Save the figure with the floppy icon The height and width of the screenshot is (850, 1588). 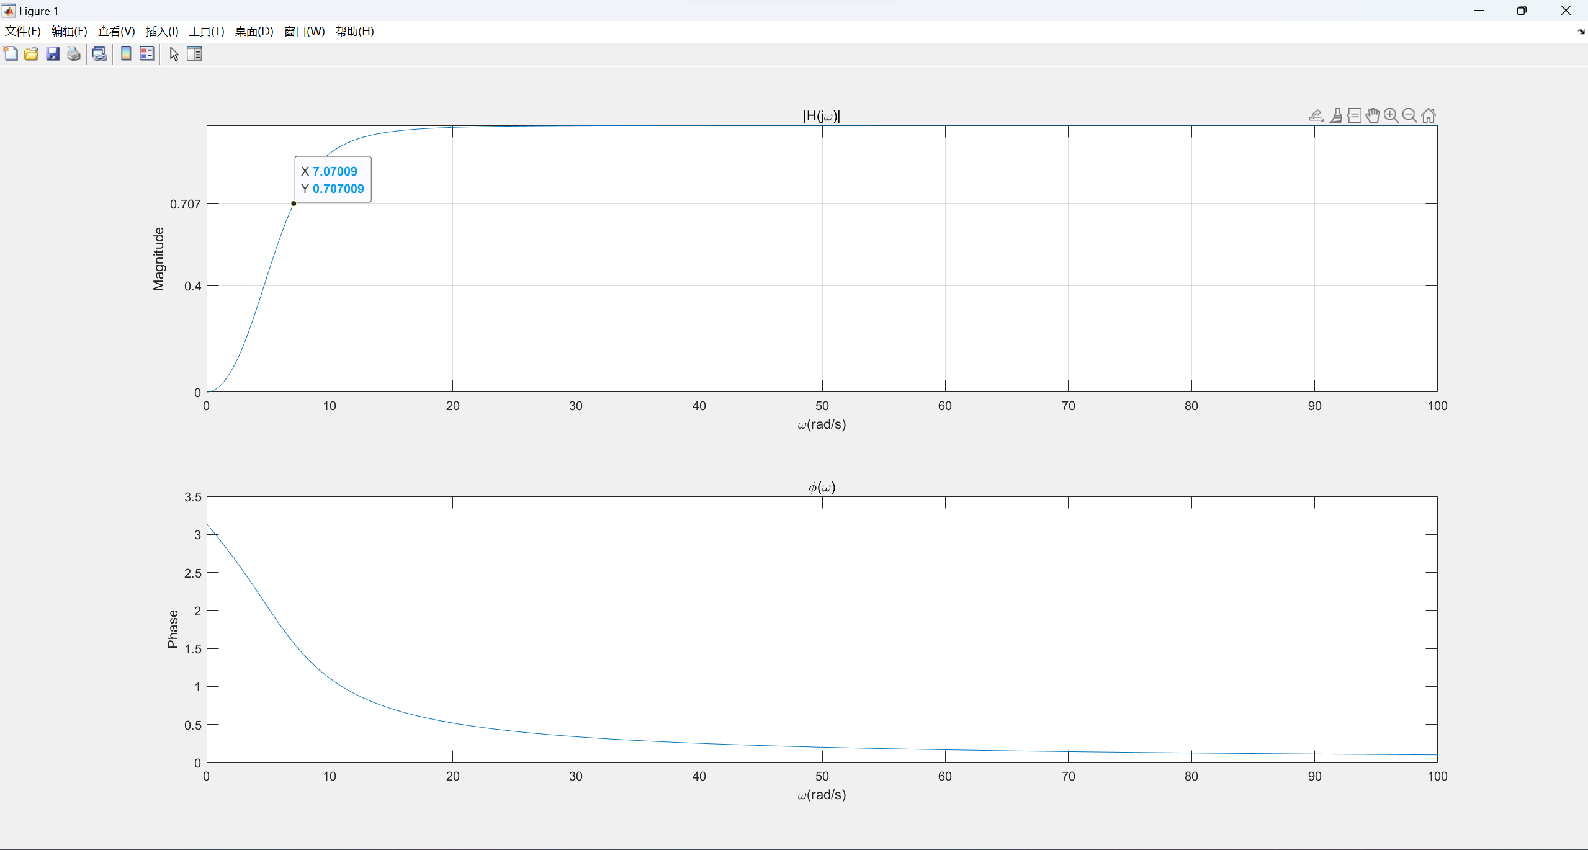53,54
